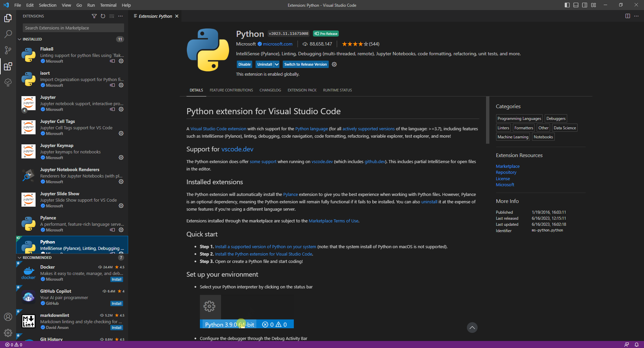Open the Testing view in activity bar
The height and width of the screenshot is (348, 644).
[8, 82]
